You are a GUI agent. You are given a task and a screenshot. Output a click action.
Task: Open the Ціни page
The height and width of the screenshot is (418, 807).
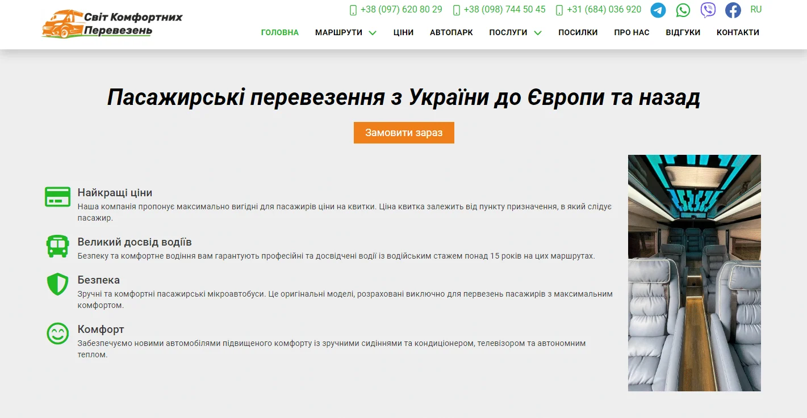point(403,32)
